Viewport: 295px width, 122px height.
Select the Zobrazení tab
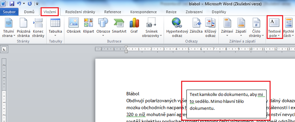point(194,12)
